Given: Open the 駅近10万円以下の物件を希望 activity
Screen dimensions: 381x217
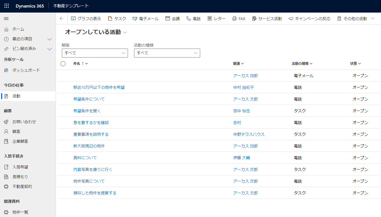Looking at the screenshot, I should coord(99,87).
